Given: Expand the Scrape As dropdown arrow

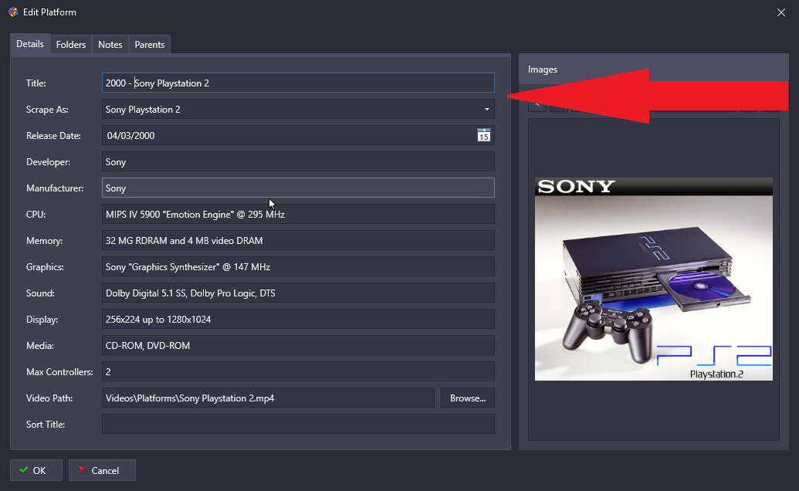Looking at the screenshot, I should (486, 110).
